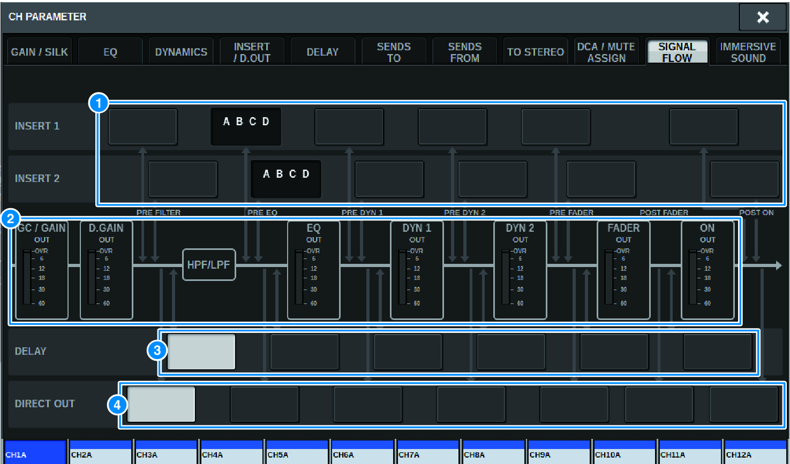Toggle the highlighted DIRECT OUT first position button

tap(161, 404)
